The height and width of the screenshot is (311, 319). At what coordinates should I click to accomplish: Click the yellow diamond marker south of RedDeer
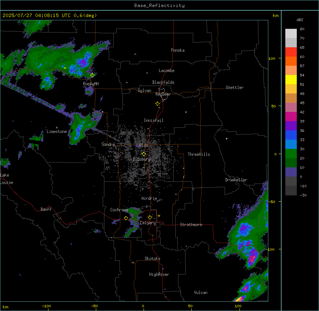pos(157,104)
